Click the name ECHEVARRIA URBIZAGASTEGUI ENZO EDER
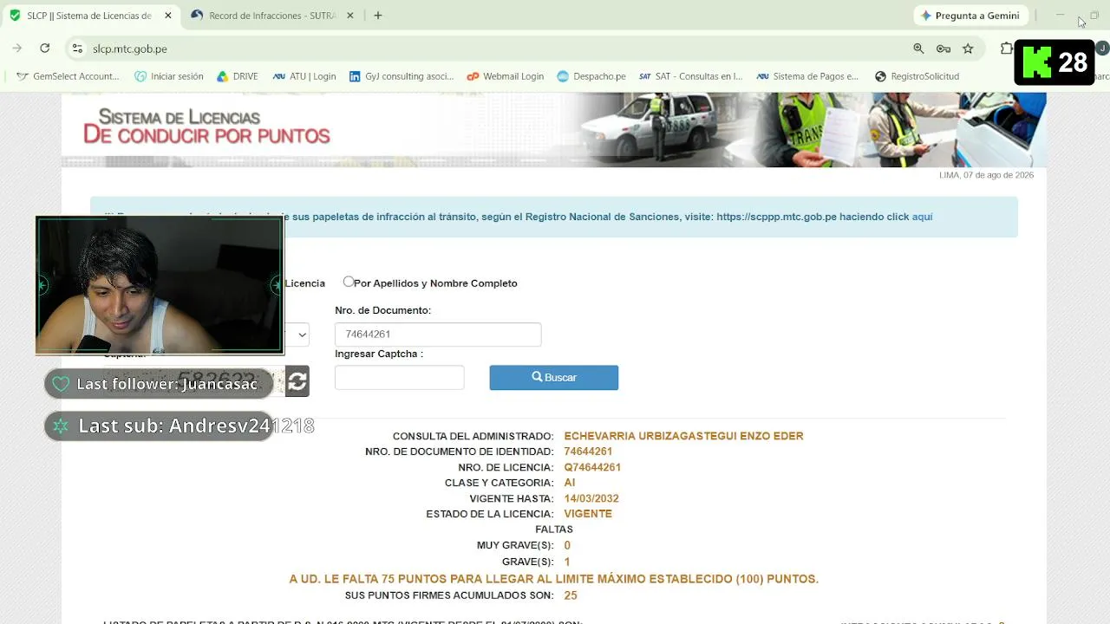This screenshot has height=624, width=1110. click(x=683, y=436)
